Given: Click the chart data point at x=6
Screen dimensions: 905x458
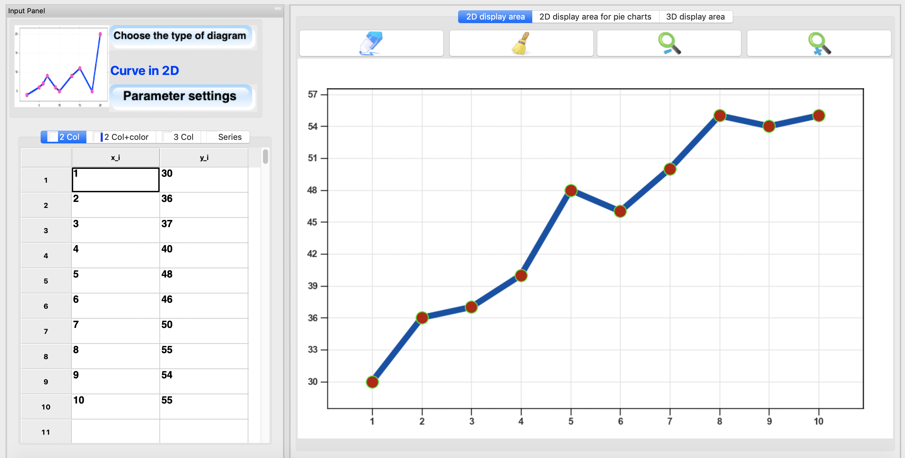Looking at the screenshot, I should click(620, 211).
